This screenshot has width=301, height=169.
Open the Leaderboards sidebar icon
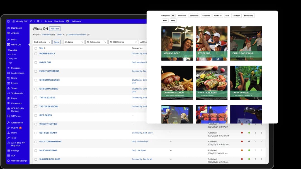point(8,73)
